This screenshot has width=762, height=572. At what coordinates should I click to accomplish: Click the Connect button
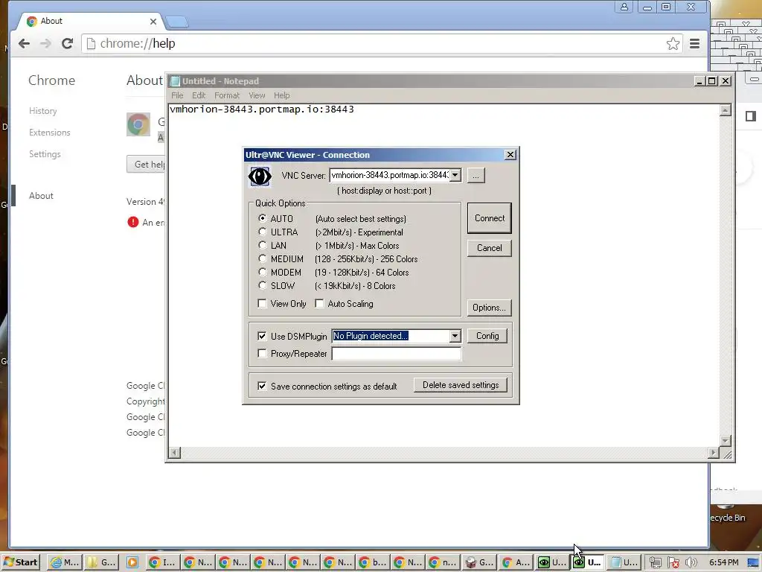[x=490, y=218]
